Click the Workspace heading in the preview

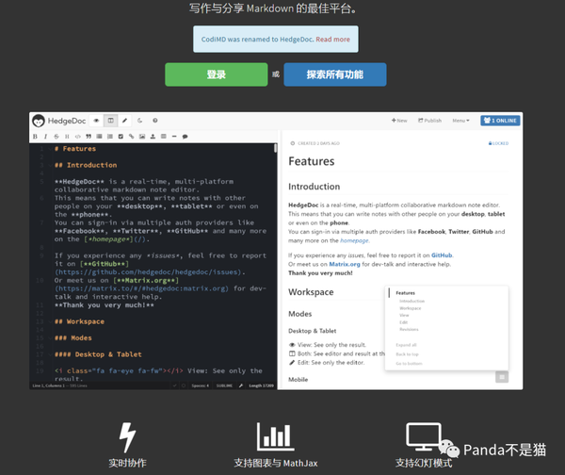tap(311, 292)
